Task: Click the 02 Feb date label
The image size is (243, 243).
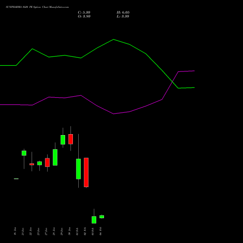Action: tap(85, 231)
